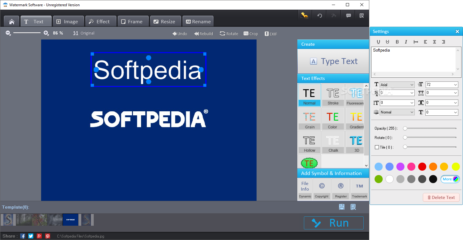Share on Google Plus
This screenshot has width=463, height=240.
[39, 236]
